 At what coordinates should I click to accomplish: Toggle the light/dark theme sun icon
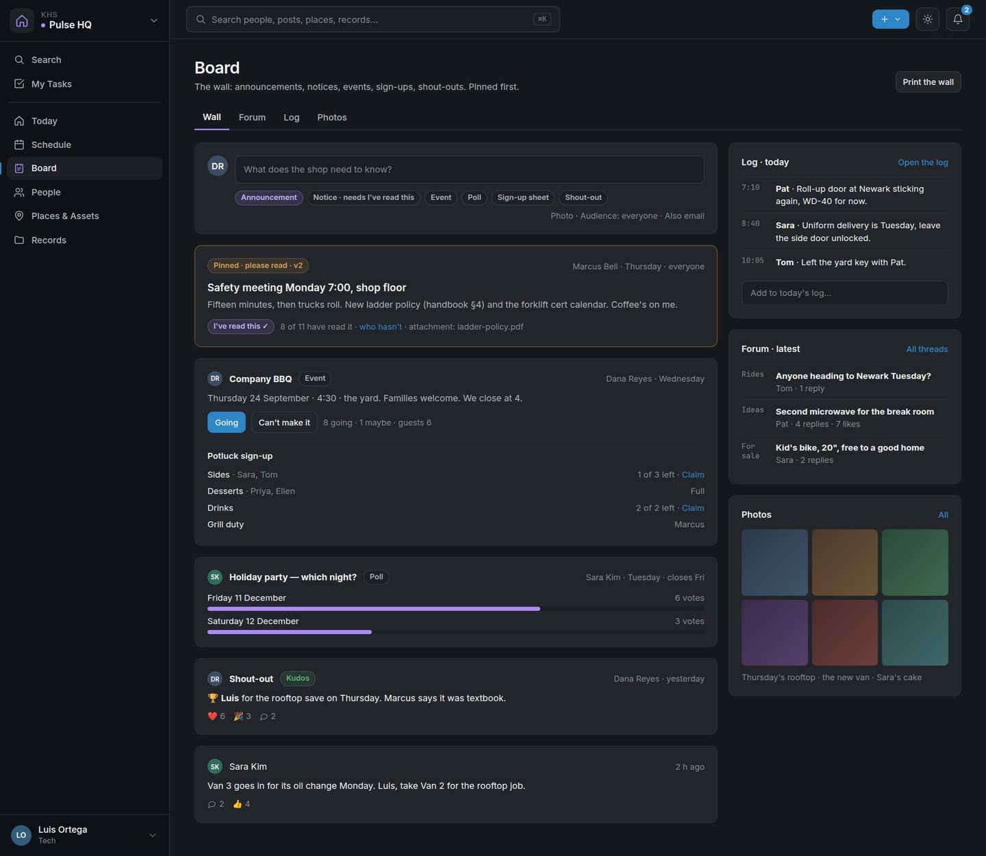(928, 19)
